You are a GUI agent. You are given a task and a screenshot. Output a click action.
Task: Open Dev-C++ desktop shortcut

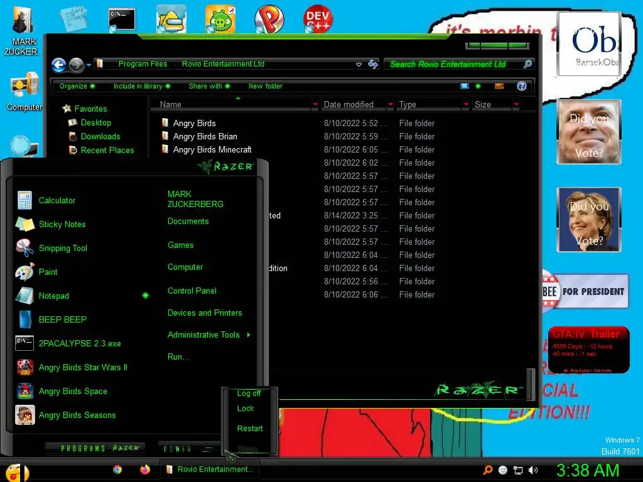pyautogui.click(x=318, y=19)
